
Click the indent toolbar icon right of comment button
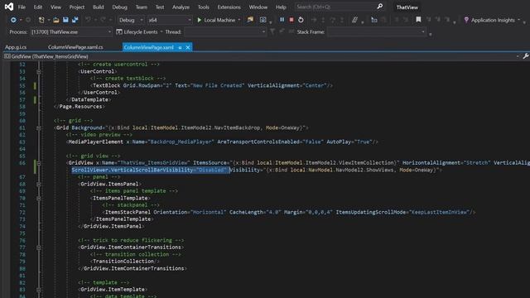tap(373, 20)
